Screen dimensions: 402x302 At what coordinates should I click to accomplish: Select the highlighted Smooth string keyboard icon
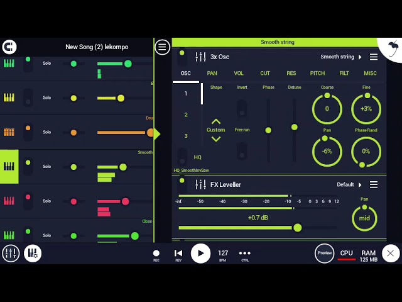9,166
